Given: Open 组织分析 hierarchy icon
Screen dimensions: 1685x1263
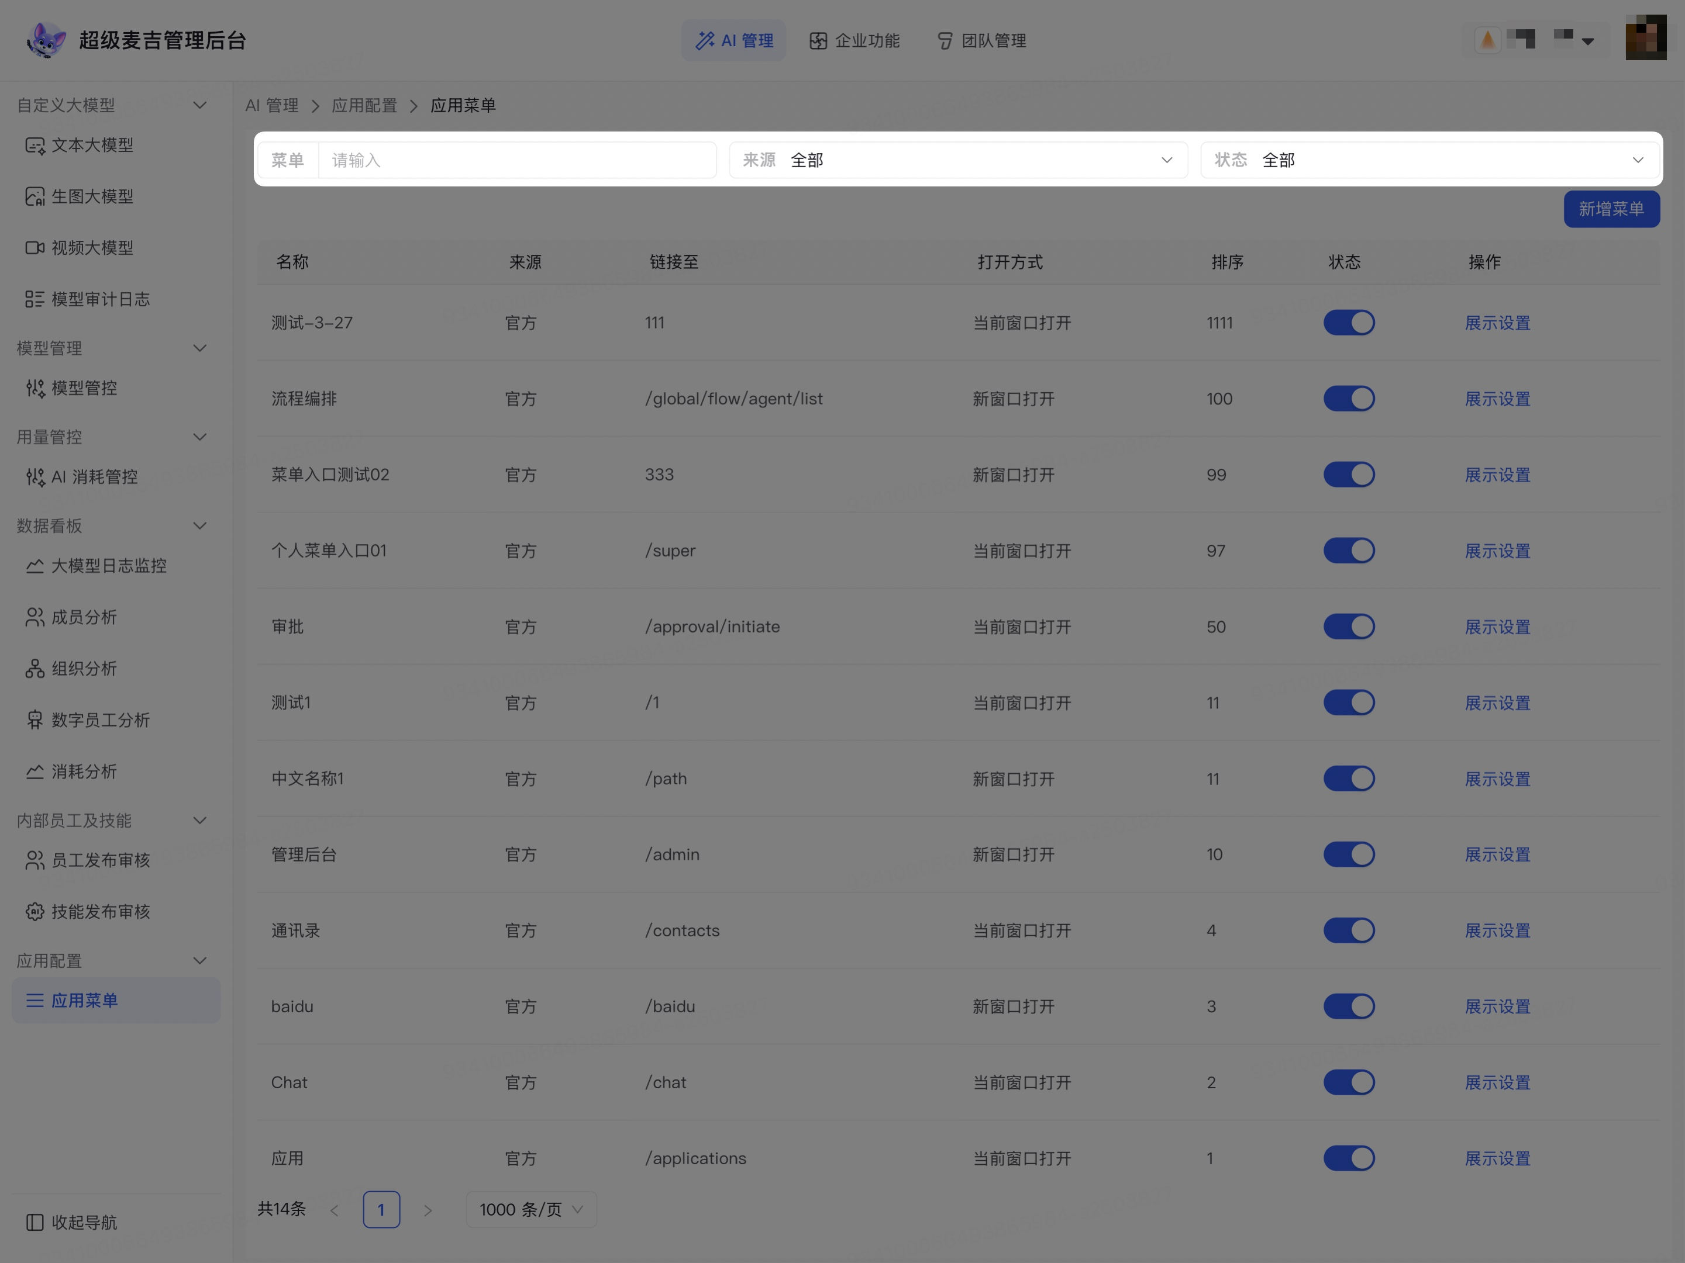Looking at the screenshot, I should [x=35, y=669].
